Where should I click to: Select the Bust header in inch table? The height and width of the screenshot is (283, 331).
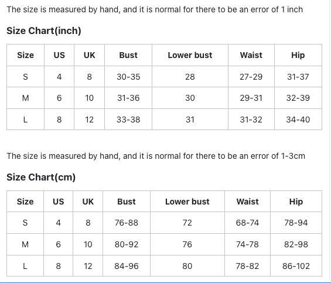pyautogui.click(x=128, y=55)
